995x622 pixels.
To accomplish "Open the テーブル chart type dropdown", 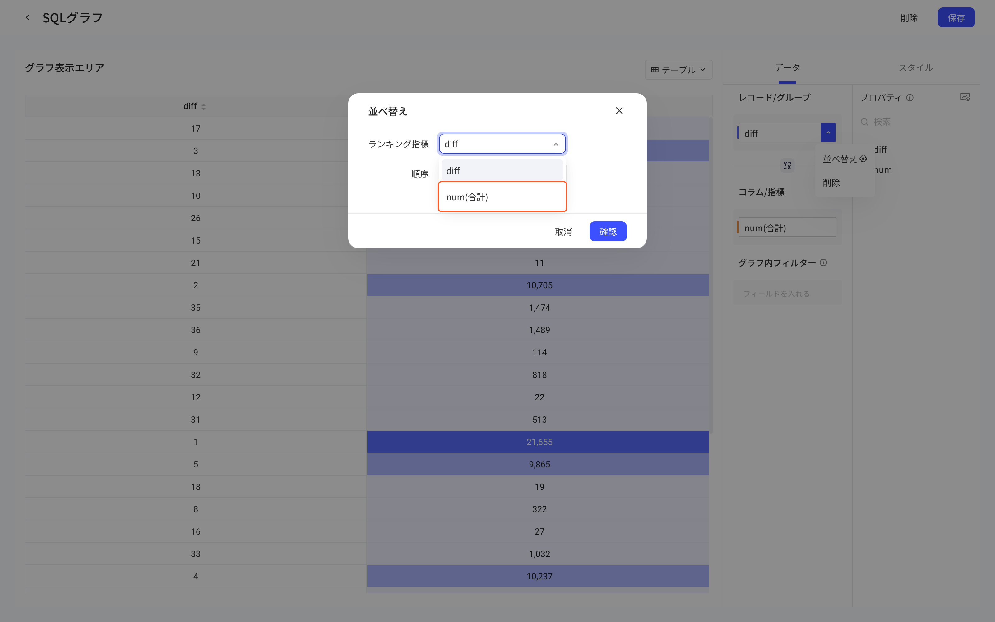I will [678, 70].
